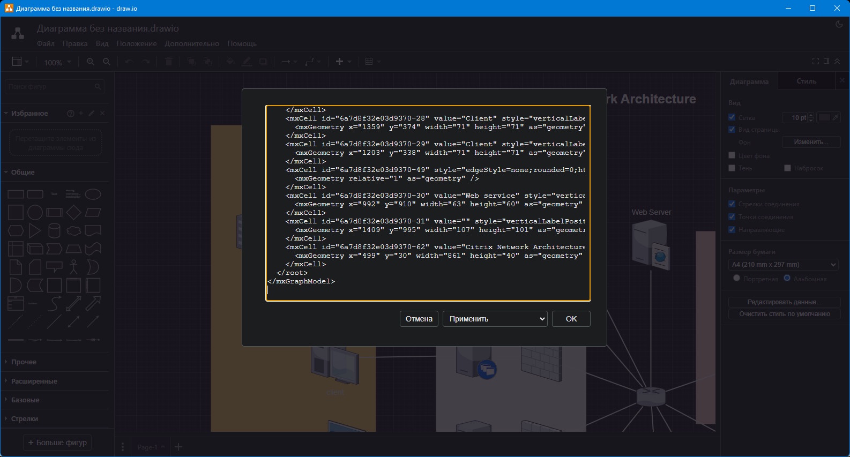This screenshot has height=457, width=850.
Task: Open the Файл menu
Action: (46, 43)
